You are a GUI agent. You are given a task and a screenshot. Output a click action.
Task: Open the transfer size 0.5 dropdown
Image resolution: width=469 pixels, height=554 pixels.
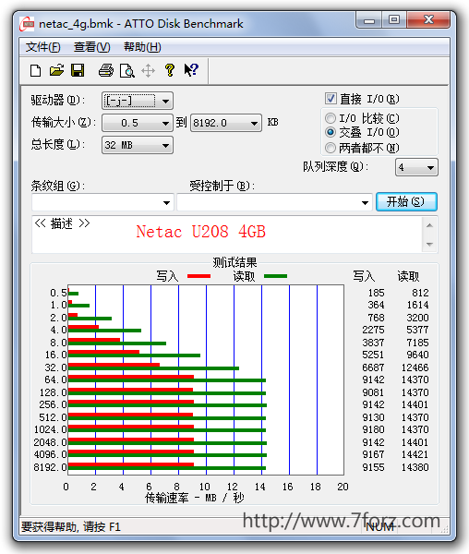point(138,123)
